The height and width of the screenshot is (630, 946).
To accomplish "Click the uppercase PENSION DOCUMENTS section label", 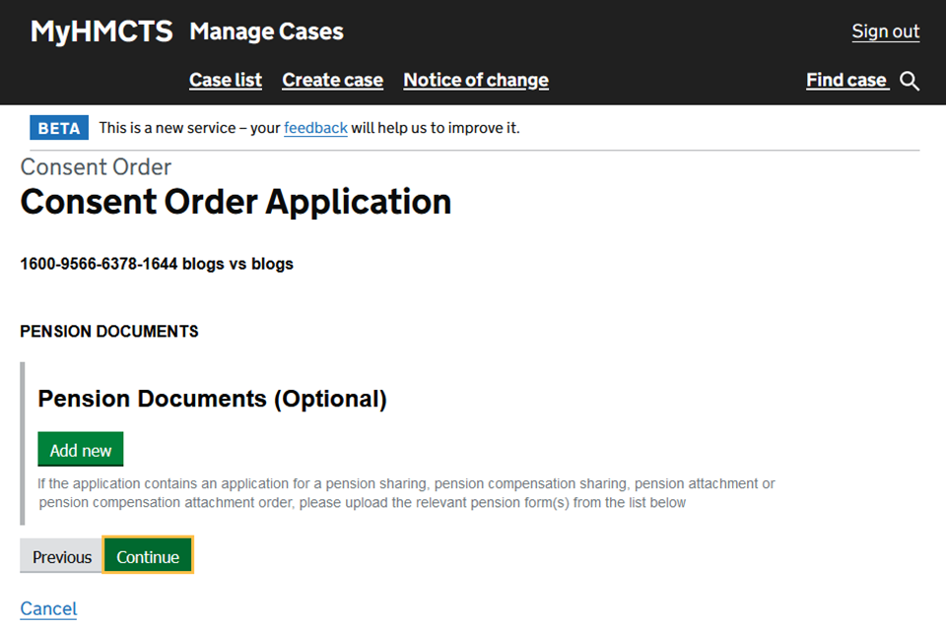I will (109, 332).
